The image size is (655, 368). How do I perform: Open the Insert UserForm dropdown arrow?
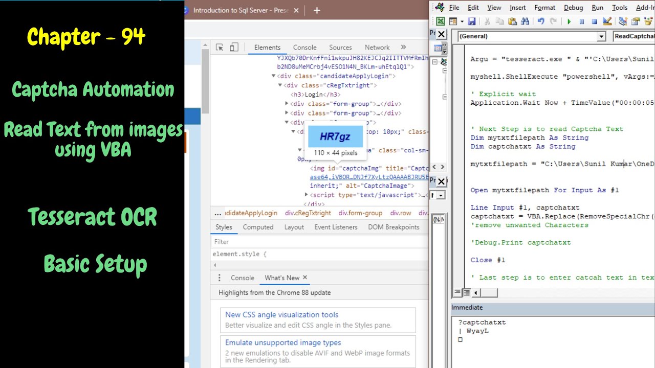pos(462,21)
